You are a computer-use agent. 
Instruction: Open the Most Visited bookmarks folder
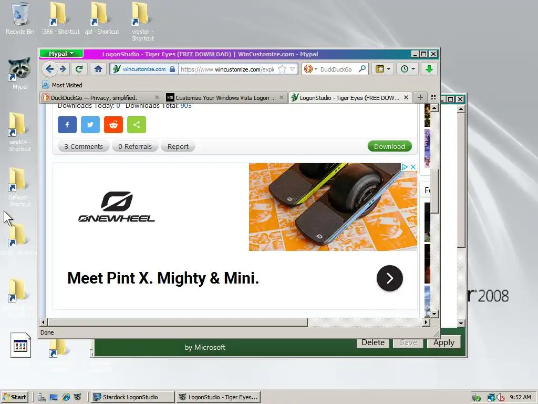click(x=63, y=85)
